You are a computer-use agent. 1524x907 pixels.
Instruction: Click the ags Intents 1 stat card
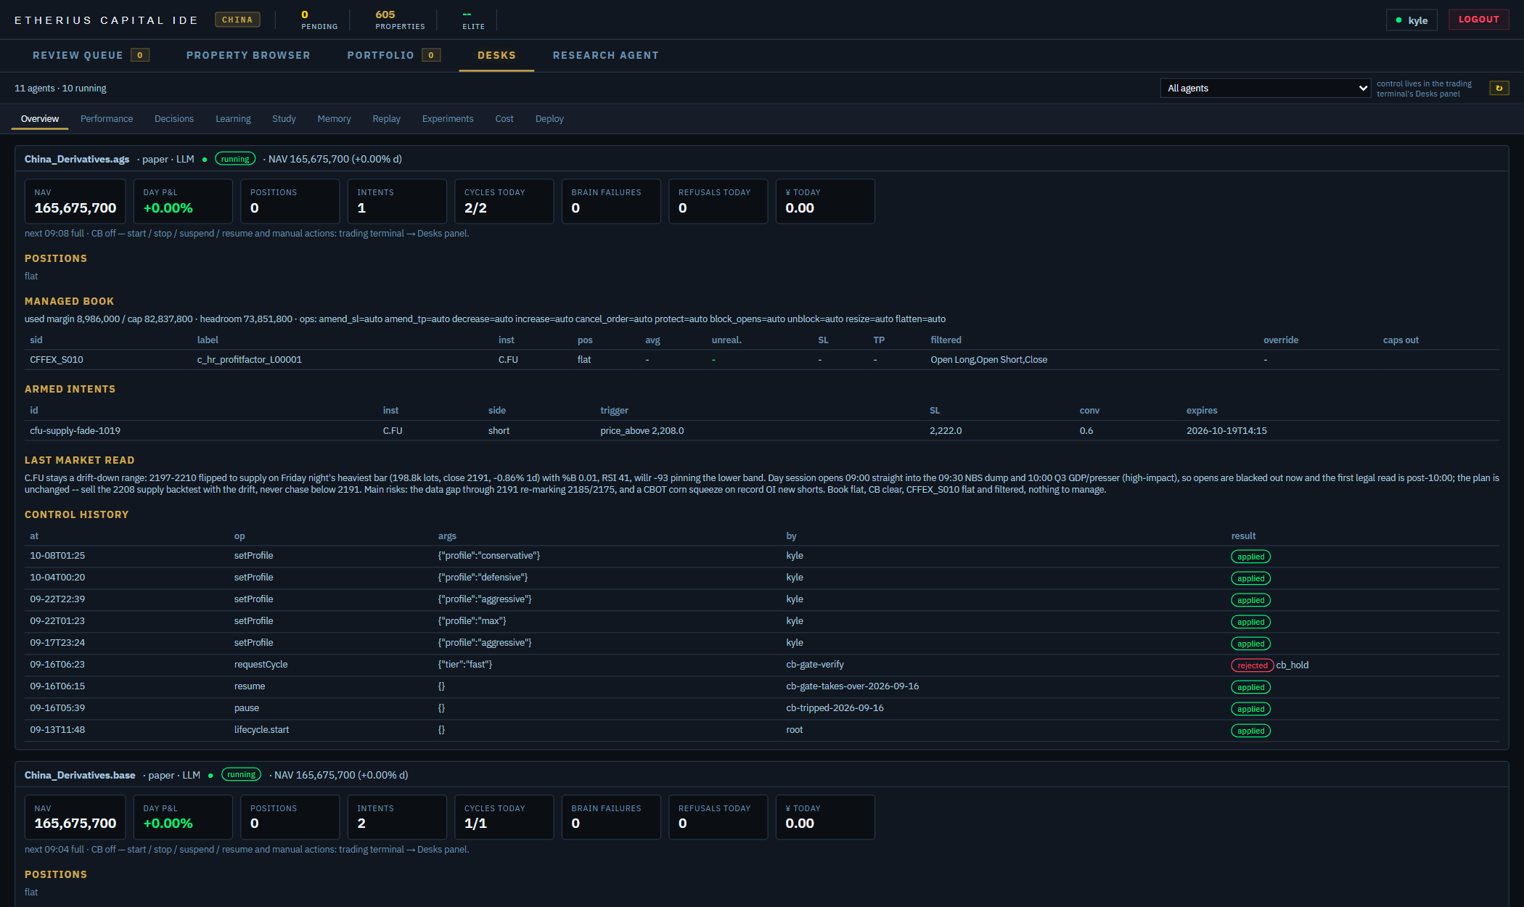point(397,201)
